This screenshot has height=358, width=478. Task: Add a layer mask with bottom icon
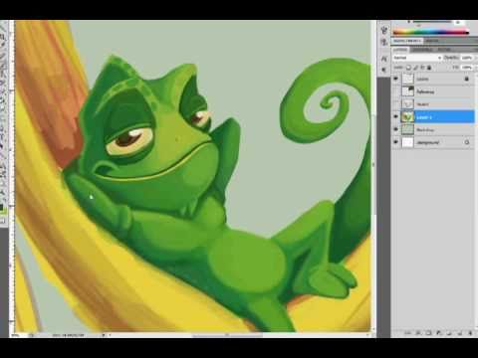[x=428, y=332]
